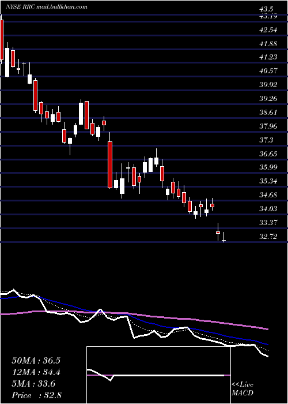This screenshot has height=404, width=288.
Task: Click the 39.26 price axis label
Action: [269, 99]
